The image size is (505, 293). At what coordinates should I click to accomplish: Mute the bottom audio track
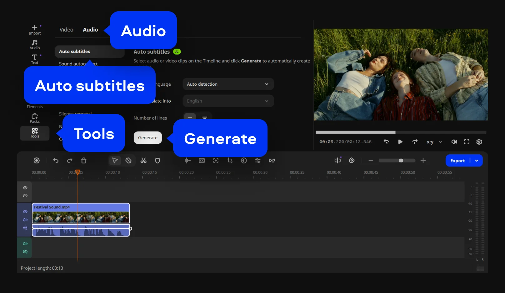point(25,244)
